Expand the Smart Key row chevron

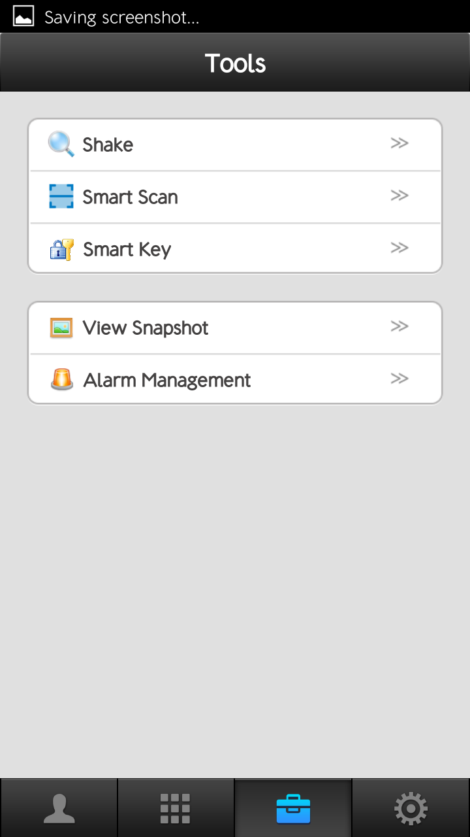click(399, 248)
